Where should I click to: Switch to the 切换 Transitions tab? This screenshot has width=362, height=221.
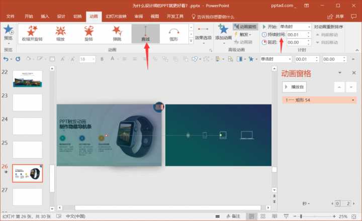click(x=77, y=17)
